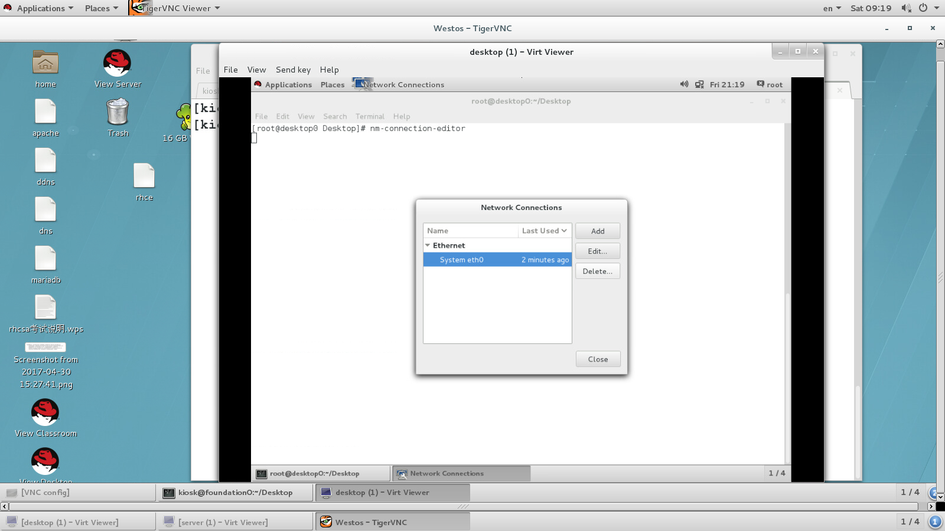945x531 pixels.
Task: Click Delete... in Network Connections
Action: (598, 271)
